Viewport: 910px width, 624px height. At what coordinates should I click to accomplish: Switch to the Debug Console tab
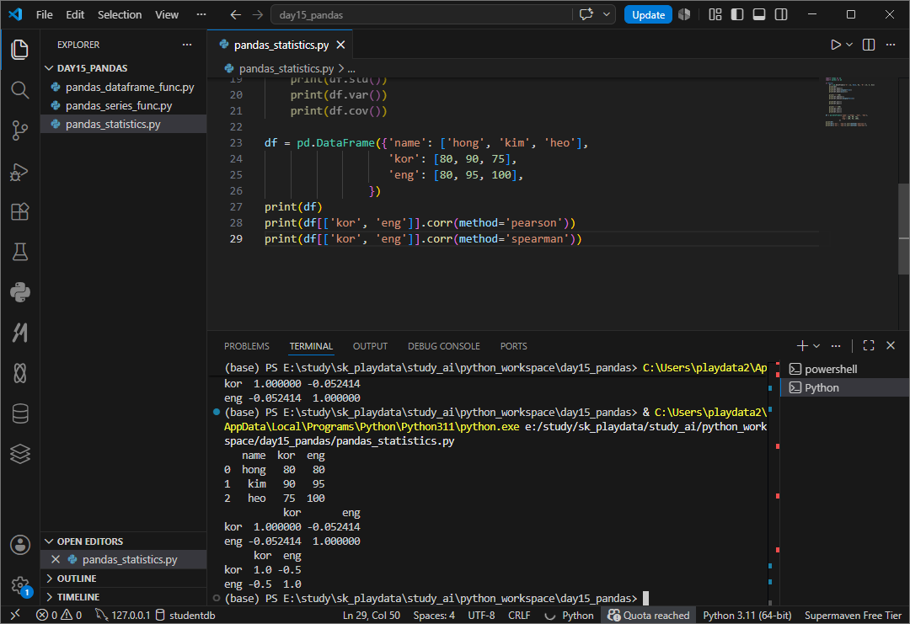443,346
